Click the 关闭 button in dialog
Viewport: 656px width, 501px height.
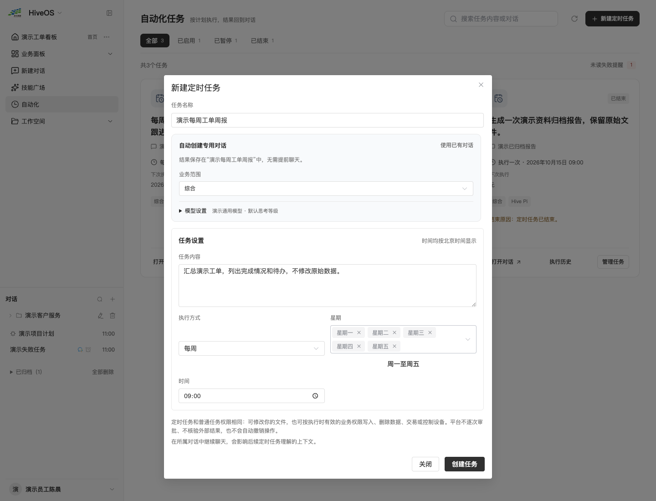click(x=425, y=464)
